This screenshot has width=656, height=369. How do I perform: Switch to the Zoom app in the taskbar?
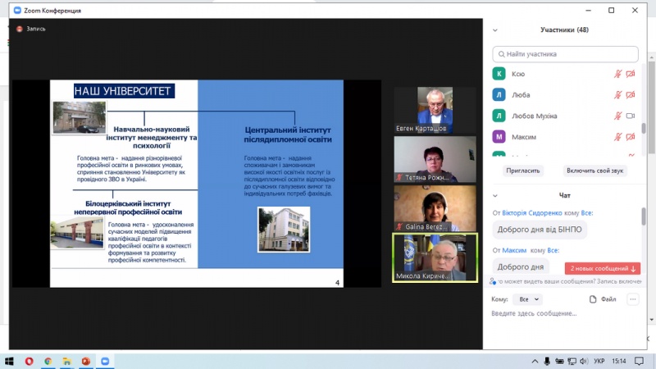[105, 361]
